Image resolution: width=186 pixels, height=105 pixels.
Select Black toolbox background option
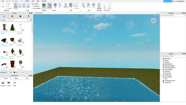tap(16, 72)
